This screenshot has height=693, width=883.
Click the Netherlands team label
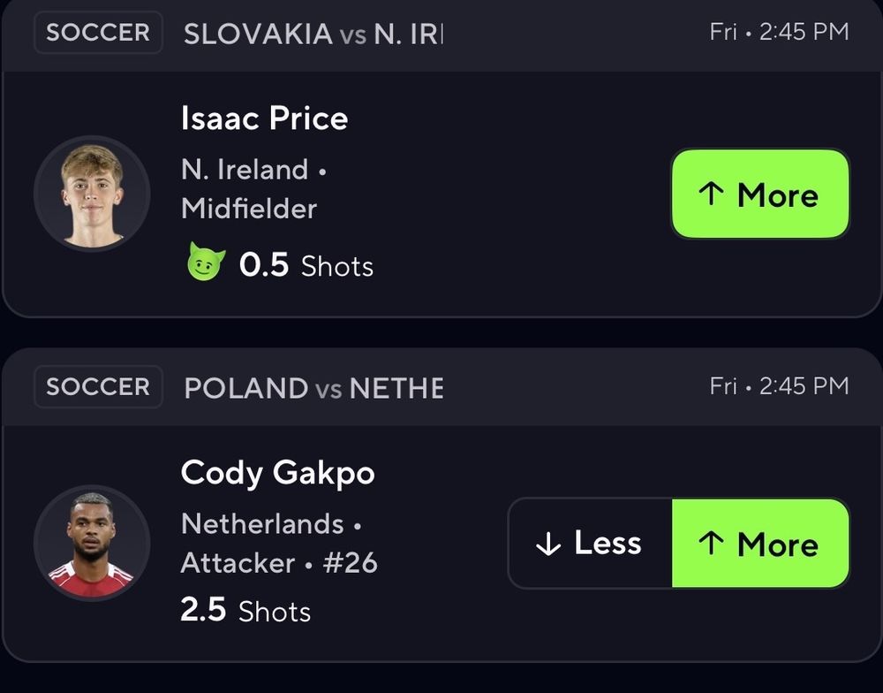pyautogui.click(x=262, y=523)
